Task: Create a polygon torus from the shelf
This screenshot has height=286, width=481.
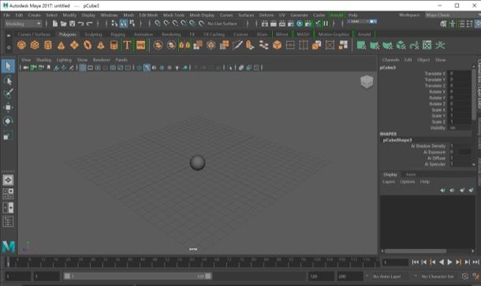Action: (x=88, y=46)
